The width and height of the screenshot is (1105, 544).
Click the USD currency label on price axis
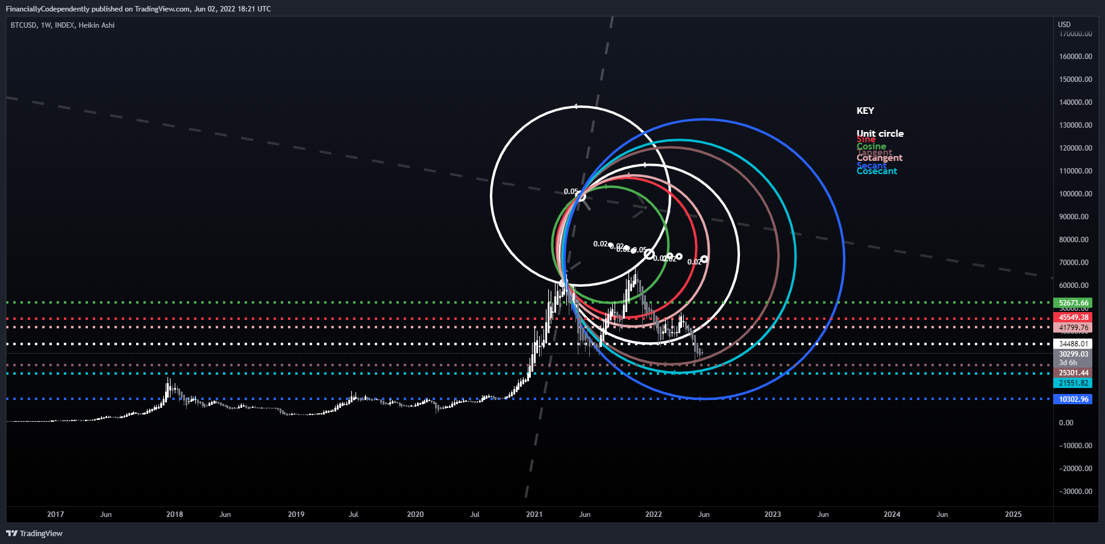click(1065, 25)
